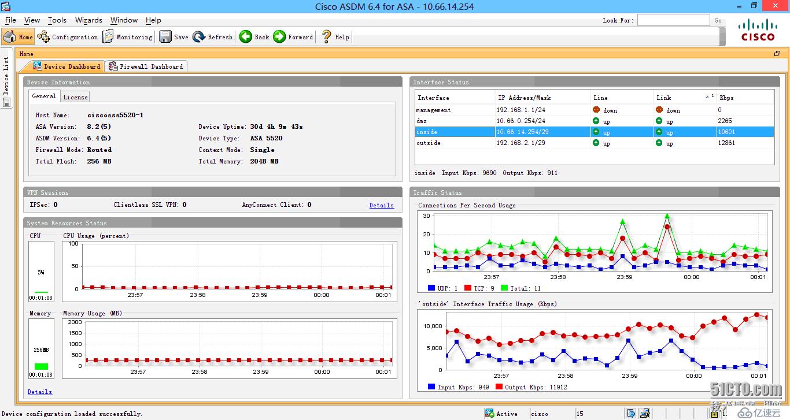This screenshot has height=420, width=790.
Task: Click the red Output Kbps legend swatch
Action: (x=499, y=387)
